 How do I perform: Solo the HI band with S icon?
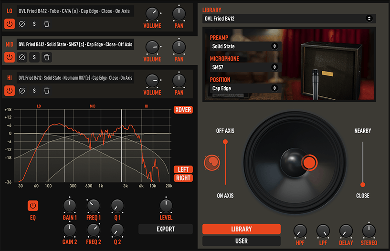click(x=34, y=91)
